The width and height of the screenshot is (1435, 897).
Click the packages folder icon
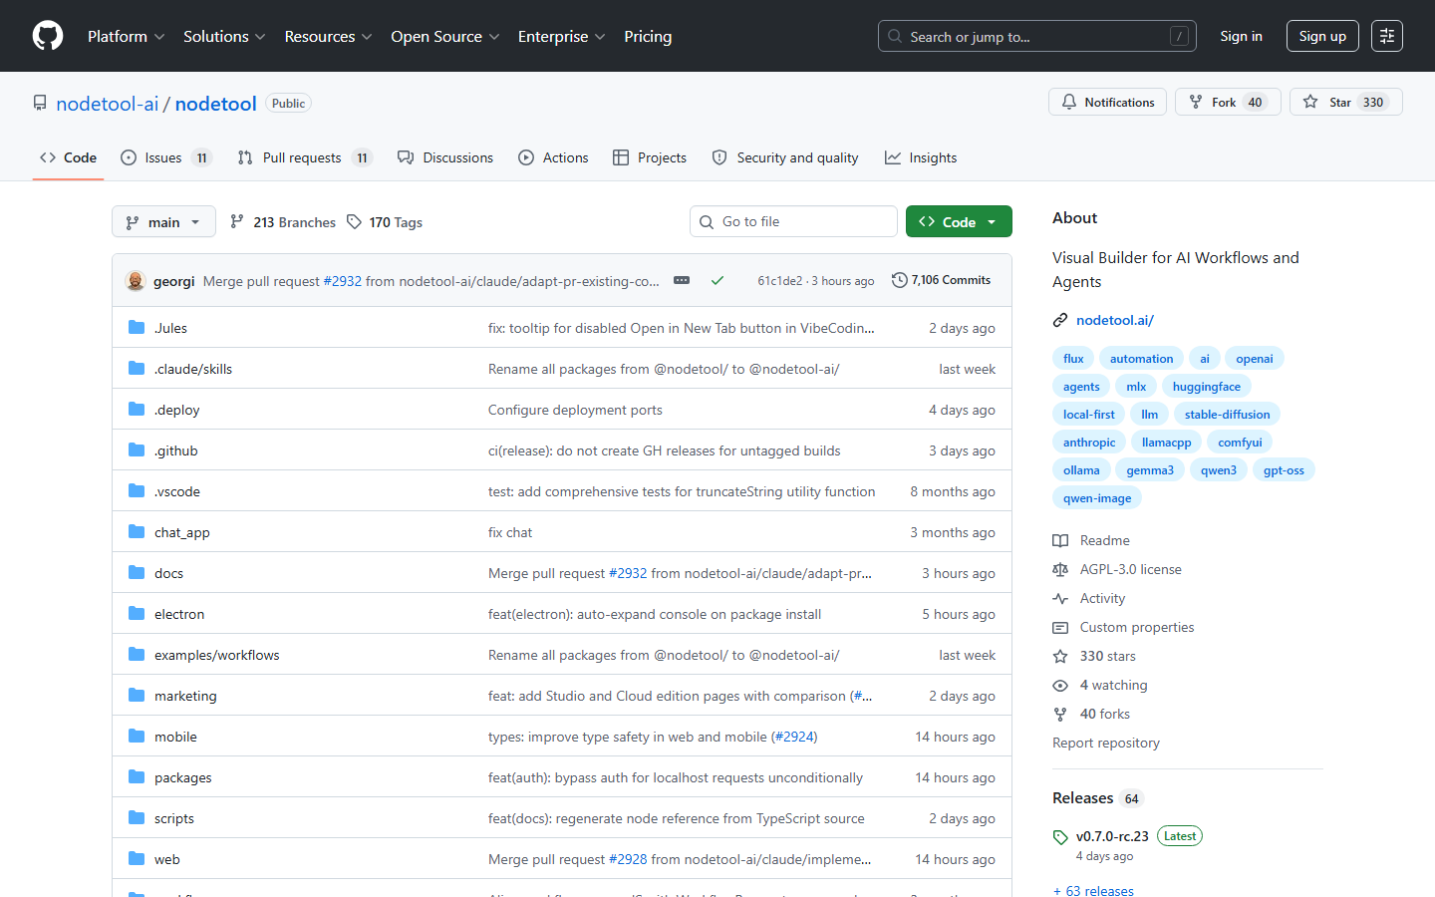(x=137, y=777)
